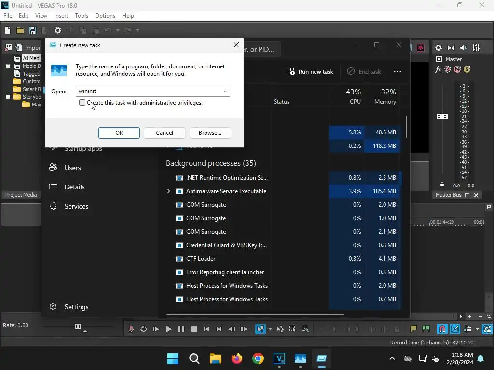494x370 pixels.
Task: Go to start of project
Action: pyautogui.click(x=206, y=329)
